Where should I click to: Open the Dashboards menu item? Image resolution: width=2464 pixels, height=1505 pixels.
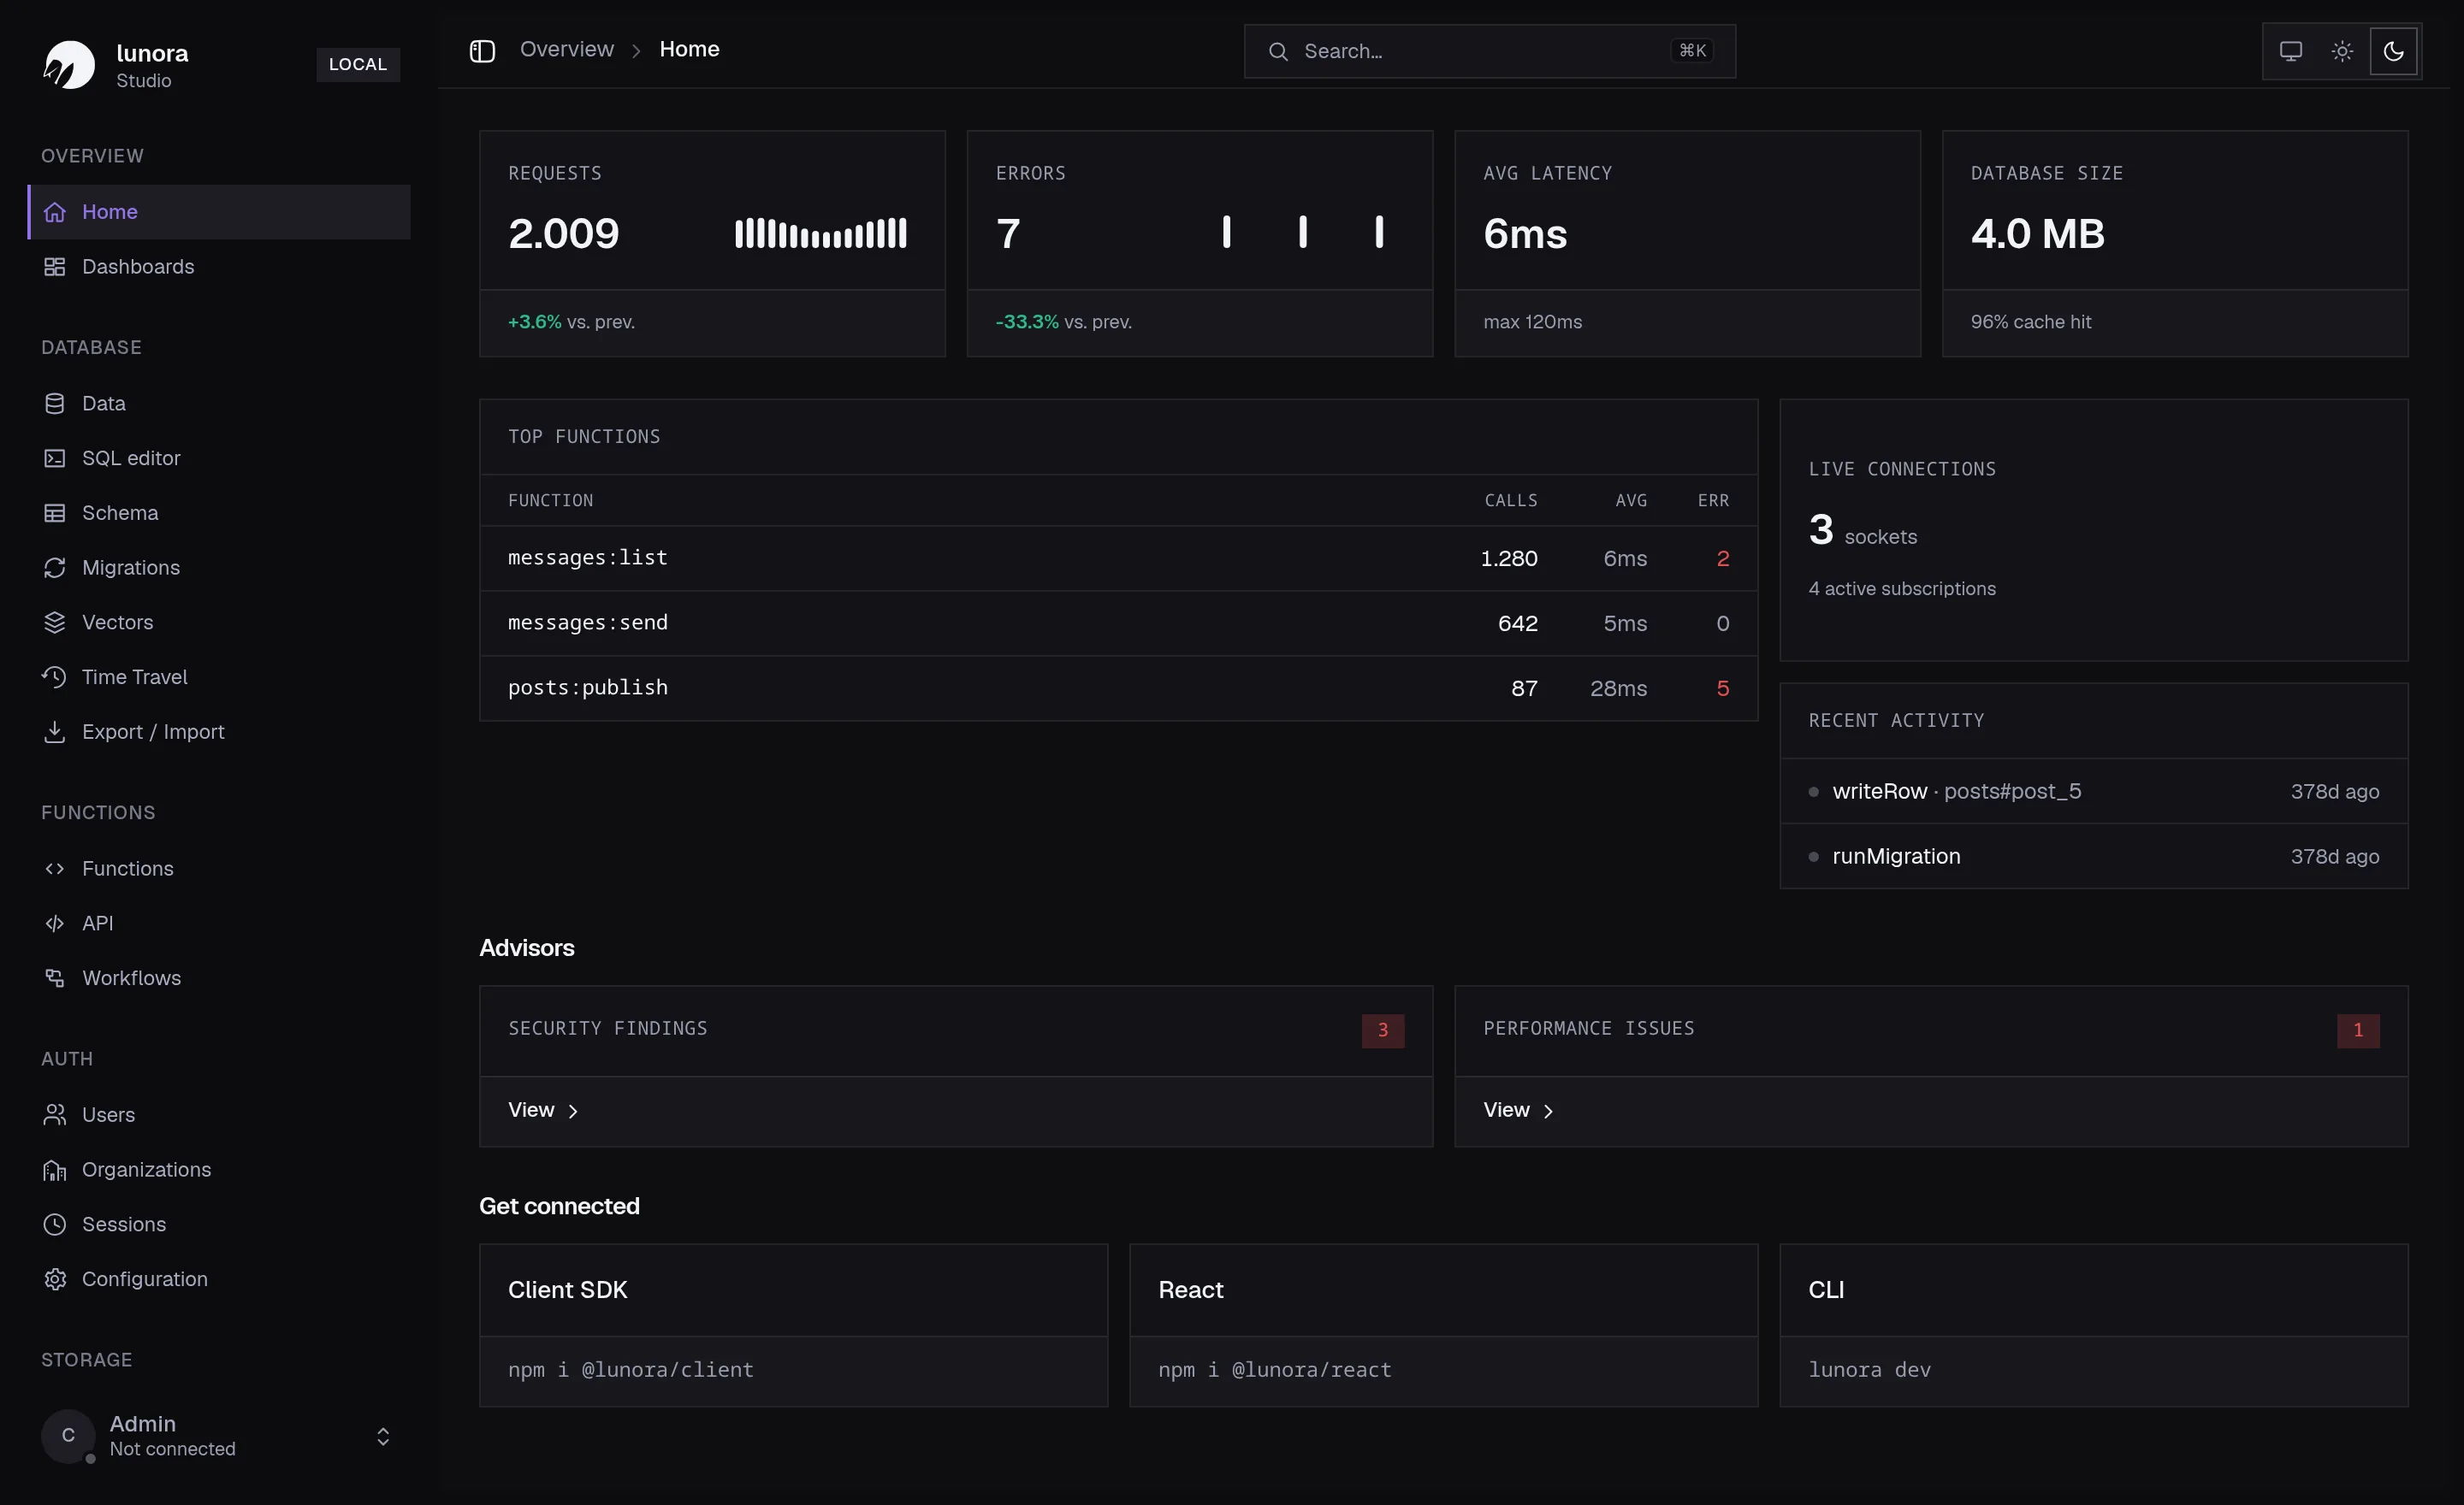coord(219,267)
